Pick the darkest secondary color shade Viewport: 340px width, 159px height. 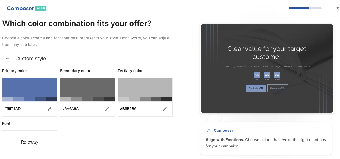click(x=109, y=99)
